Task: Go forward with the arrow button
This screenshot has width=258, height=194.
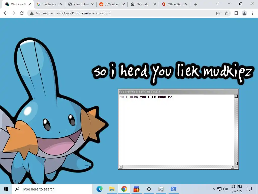Action: tap(14, 13)
